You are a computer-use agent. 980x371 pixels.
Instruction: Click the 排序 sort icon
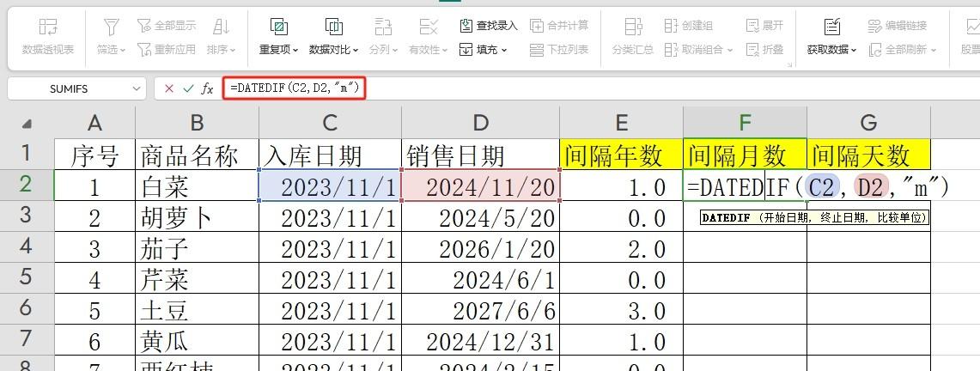pyautogui.click(x=221, y=27)
